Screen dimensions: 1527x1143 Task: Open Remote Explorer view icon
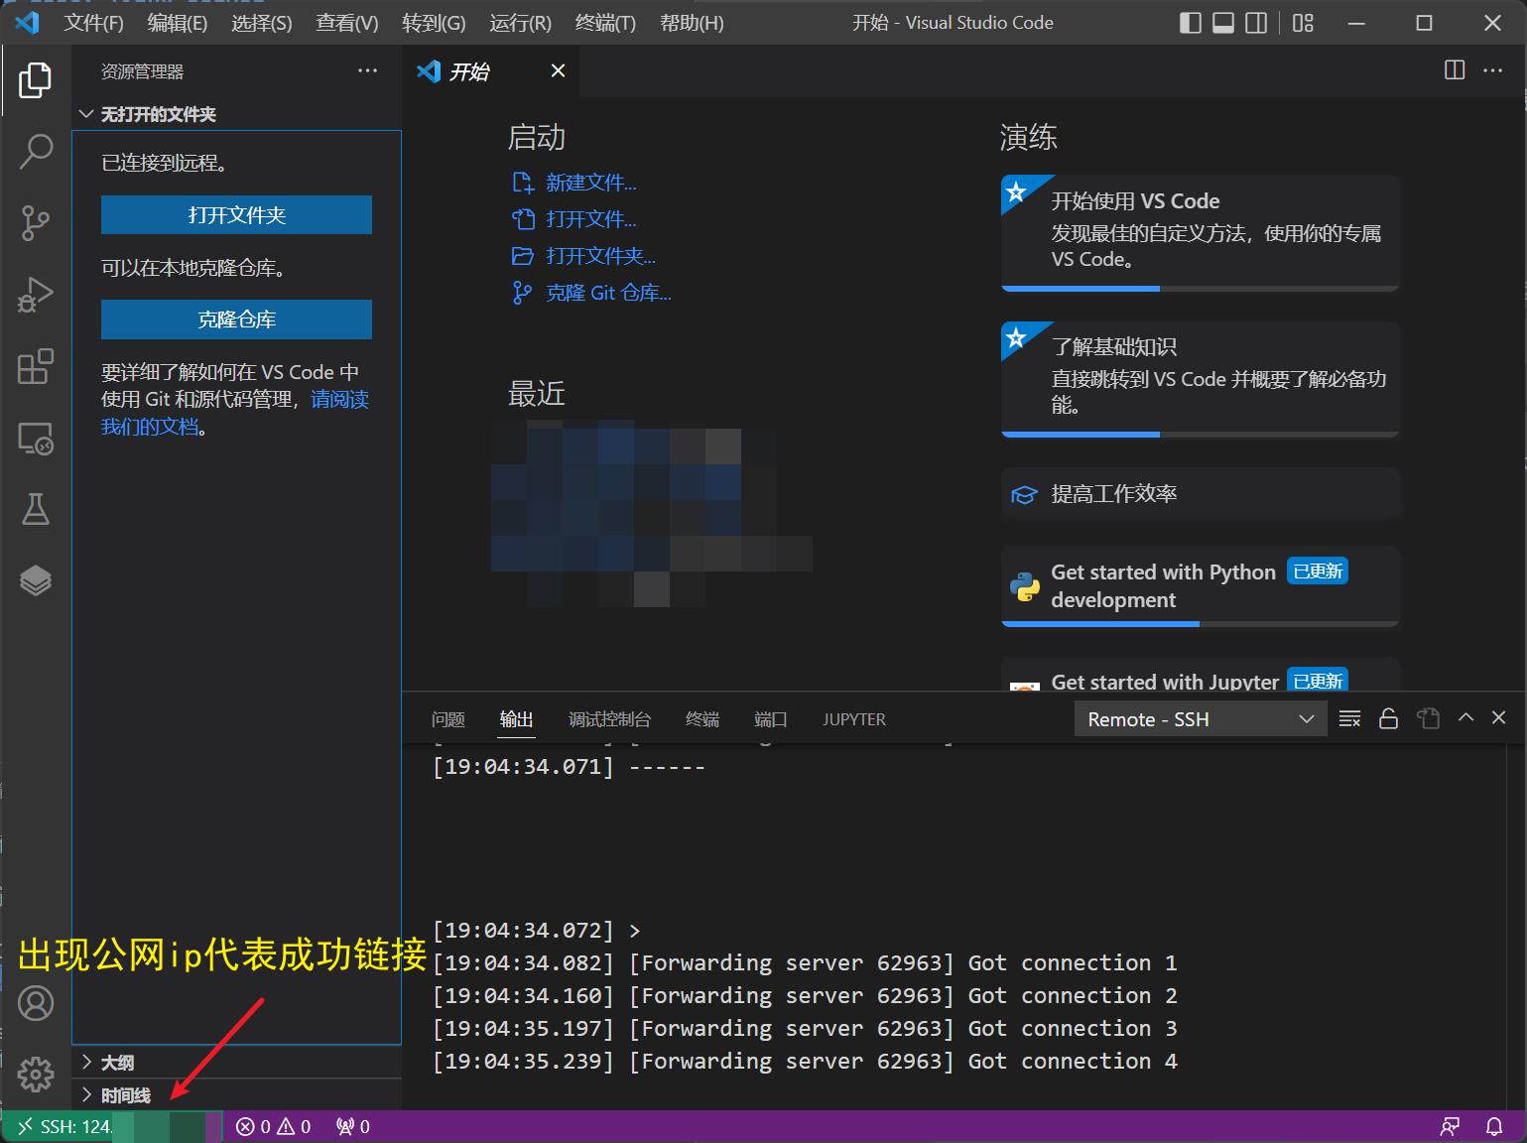36,438
